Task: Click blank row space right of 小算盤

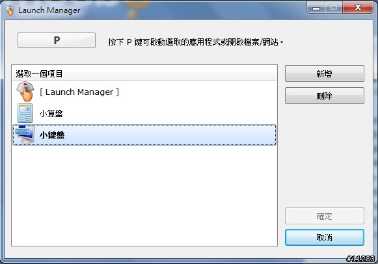Action: coord(169,113)
